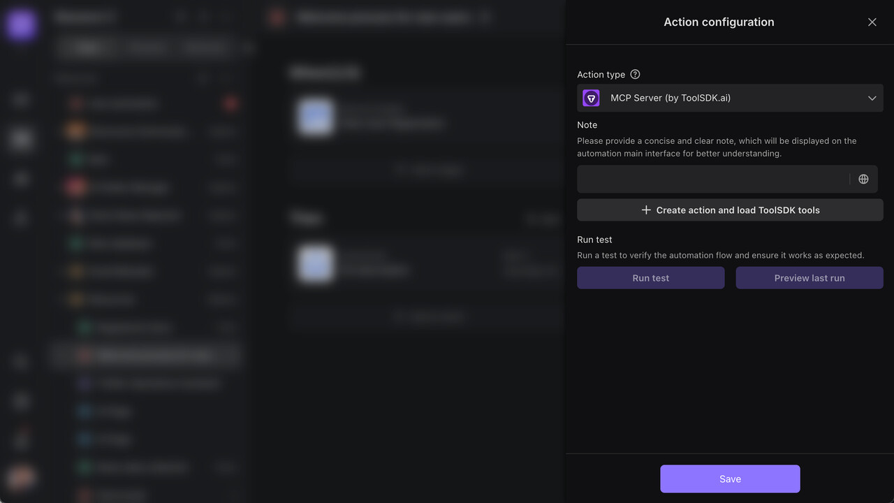Save the action configuration
This screenshot has width=894, height=503.
tap(730, 479)
